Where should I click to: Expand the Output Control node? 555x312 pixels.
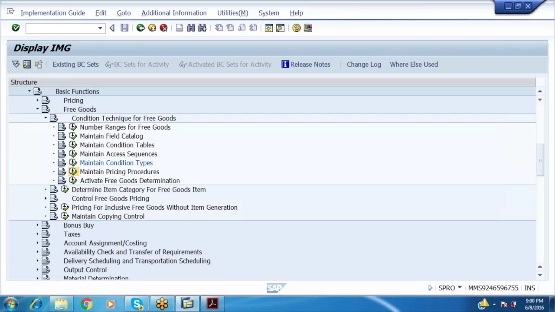coord(37,270)
